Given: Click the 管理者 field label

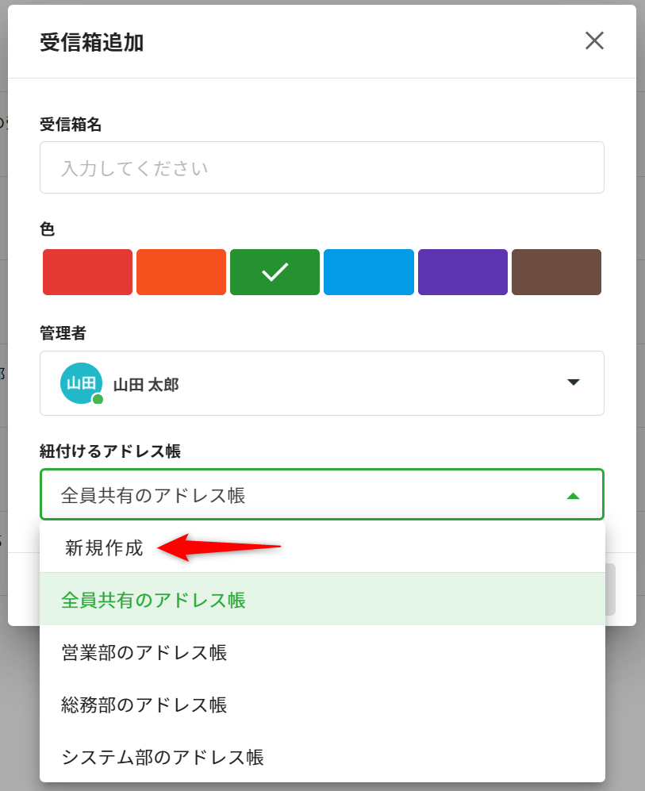Looking at the screenshot, I should [x=63, y=334].
